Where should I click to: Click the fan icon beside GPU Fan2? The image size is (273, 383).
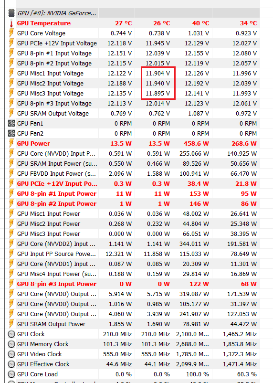11,133
